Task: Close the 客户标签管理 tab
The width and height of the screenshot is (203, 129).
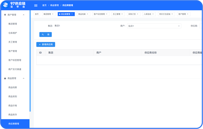Action: [107, 14]
